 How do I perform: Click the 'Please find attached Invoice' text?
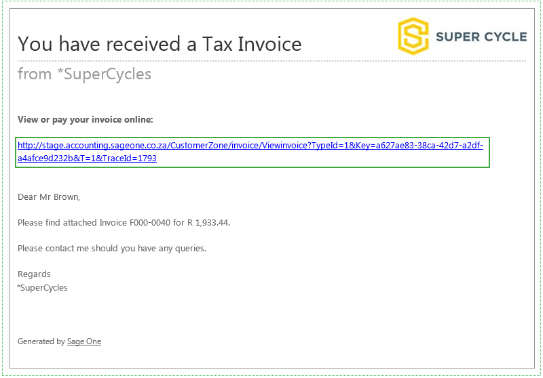pyautogui.click(x=73, y=222)
